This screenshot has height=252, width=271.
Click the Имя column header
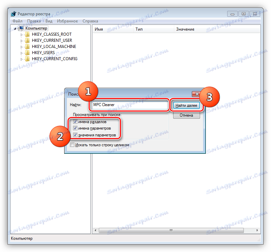pos(113,29)
